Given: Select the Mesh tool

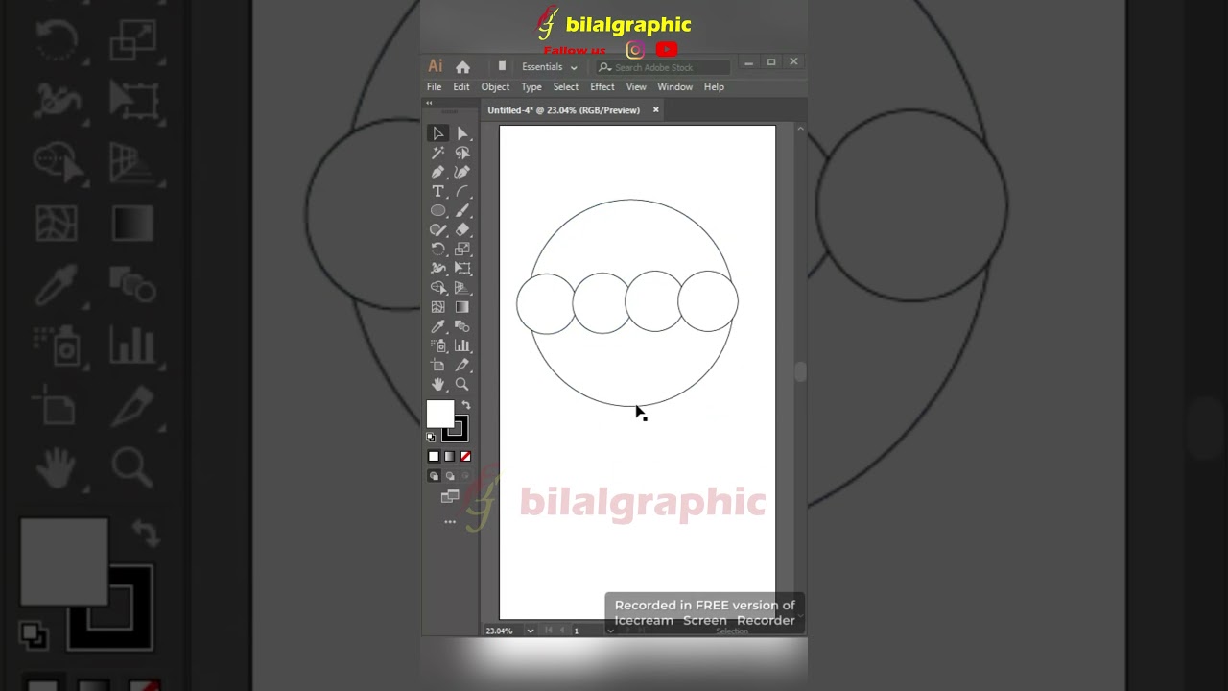Looking at the screenshot, I should click(438, 307).
